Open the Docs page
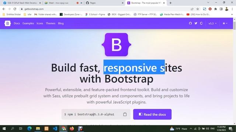236x132 pixels. [x=17, y=23]
